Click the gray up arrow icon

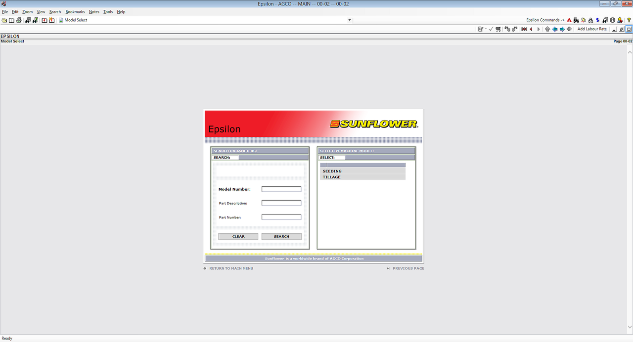[x=547, y=29]
